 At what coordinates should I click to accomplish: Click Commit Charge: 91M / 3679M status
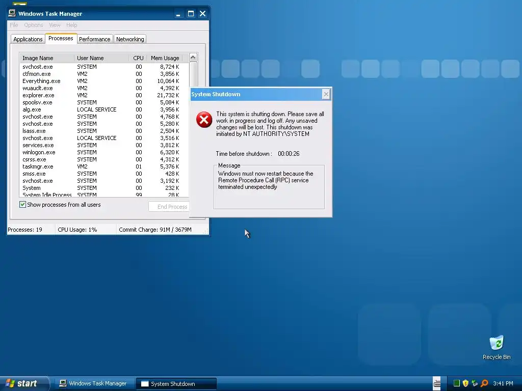(x=155, y=230)
